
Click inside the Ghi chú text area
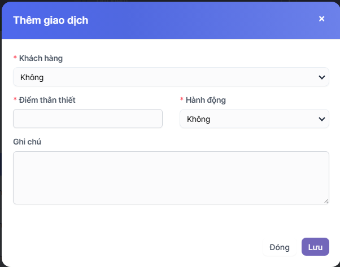click(x=171, y=177)
